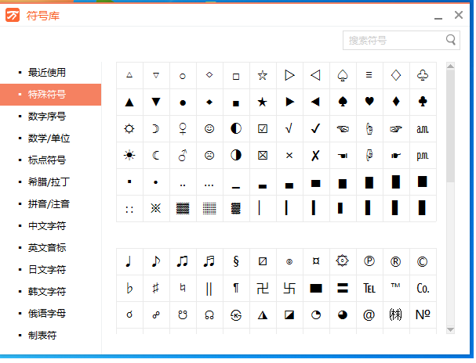
Task: Select the checked ballot box symbol
Action: click(263, 128)
